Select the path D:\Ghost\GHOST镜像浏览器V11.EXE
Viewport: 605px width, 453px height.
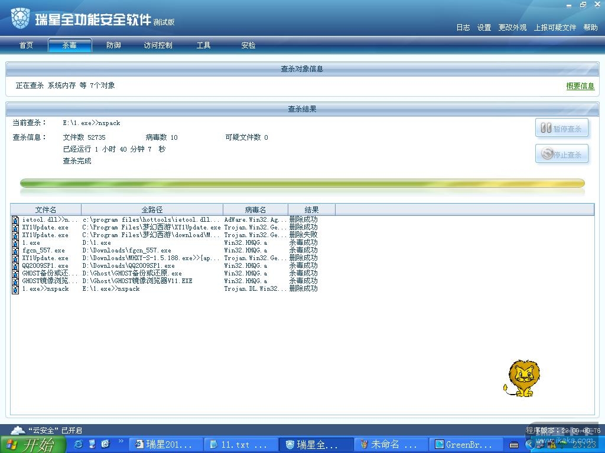click(x=137, y=281)
